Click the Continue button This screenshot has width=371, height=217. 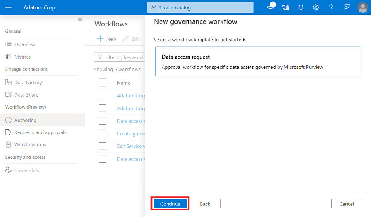pos(170,204)
